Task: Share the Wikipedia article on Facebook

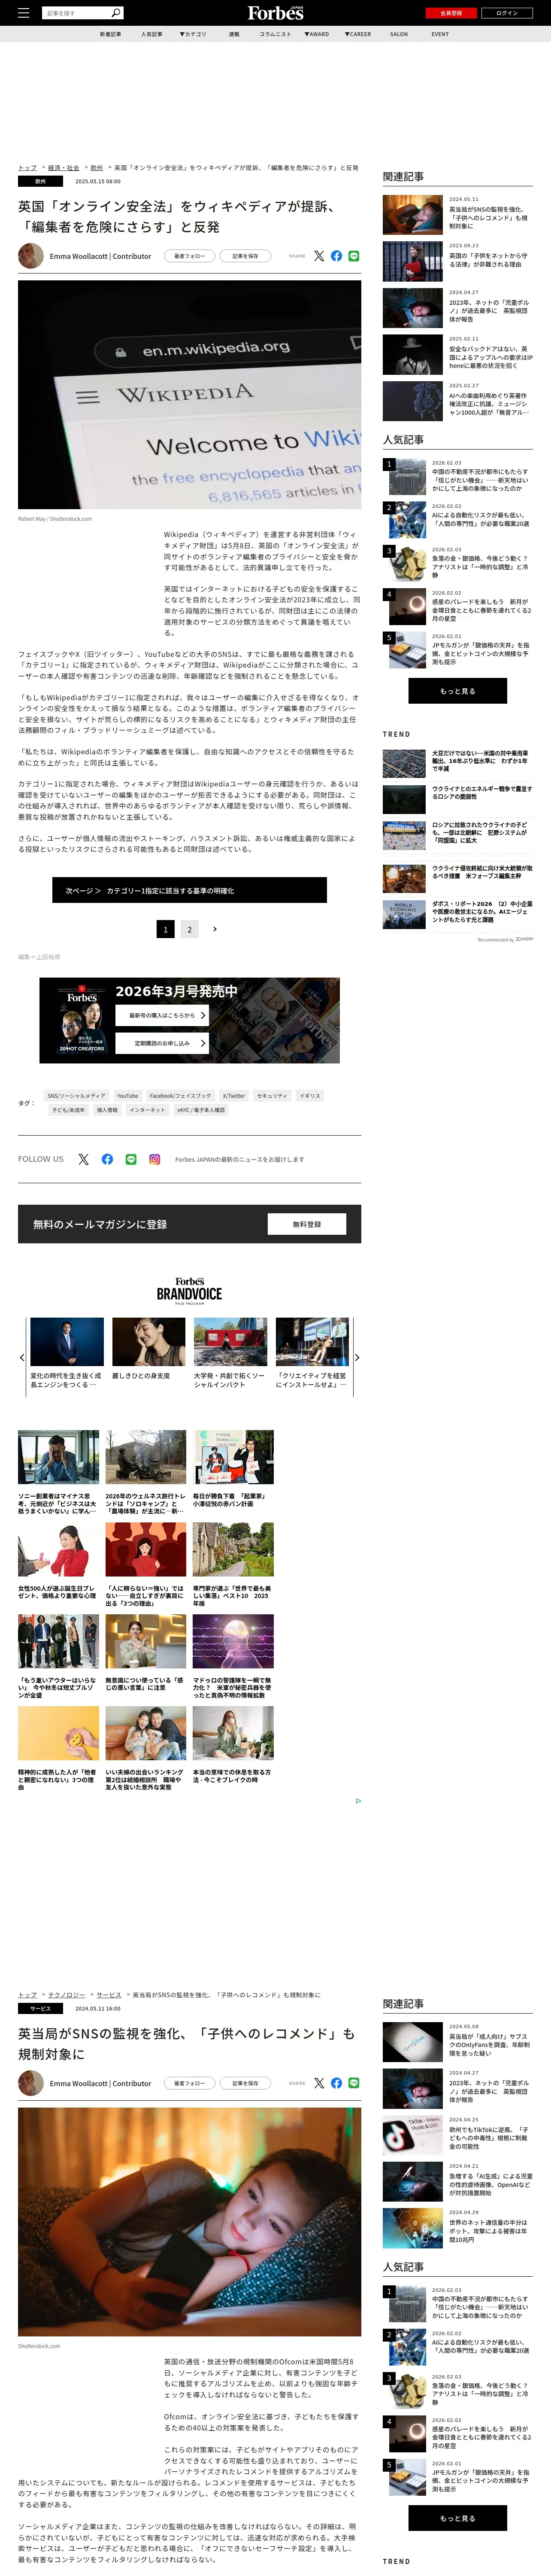Action: (x=336, y=256)
